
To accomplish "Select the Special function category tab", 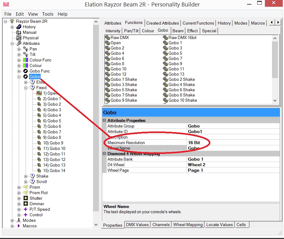I will (x=209, y=31).
